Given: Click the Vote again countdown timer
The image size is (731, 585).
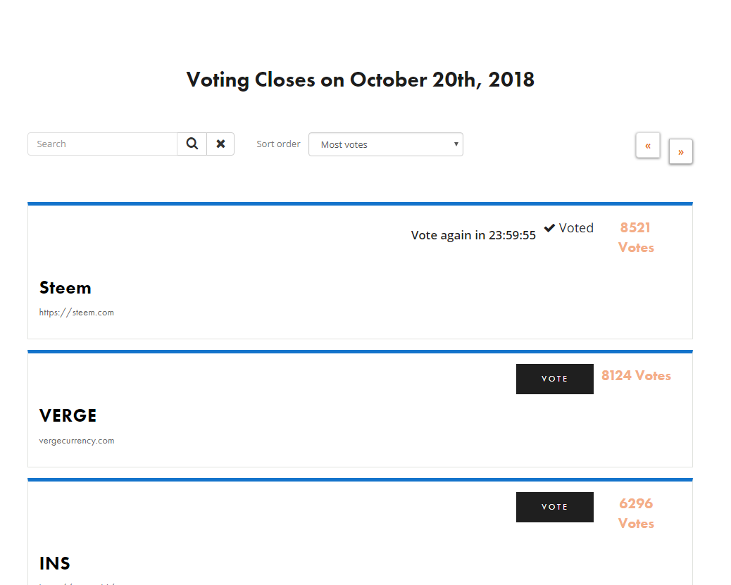Looking at the screenshot, I should tap(473, 235).
